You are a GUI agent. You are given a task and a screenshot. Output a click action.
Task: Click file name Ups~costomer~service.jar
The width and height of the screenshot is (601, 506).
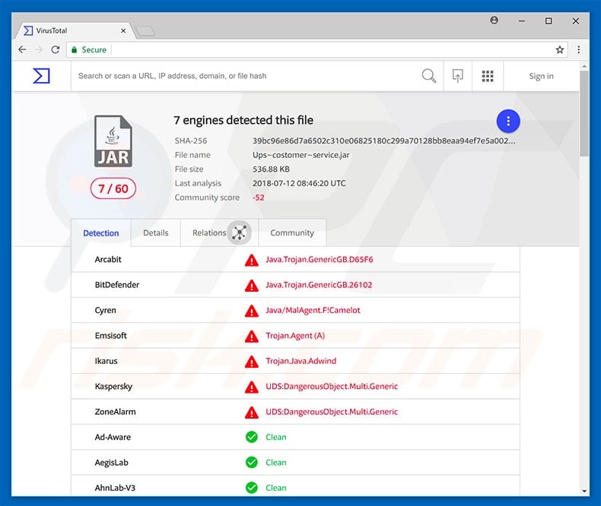coord(301,155)
